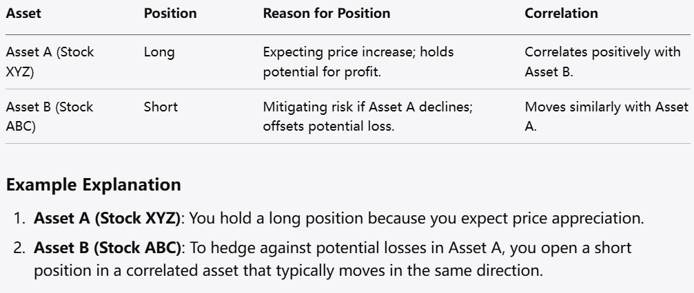This screenshot has width=694, height=293.
Task: Select the 'Moves similarly with Asset A' cell
Action: [x=606, y=116]
